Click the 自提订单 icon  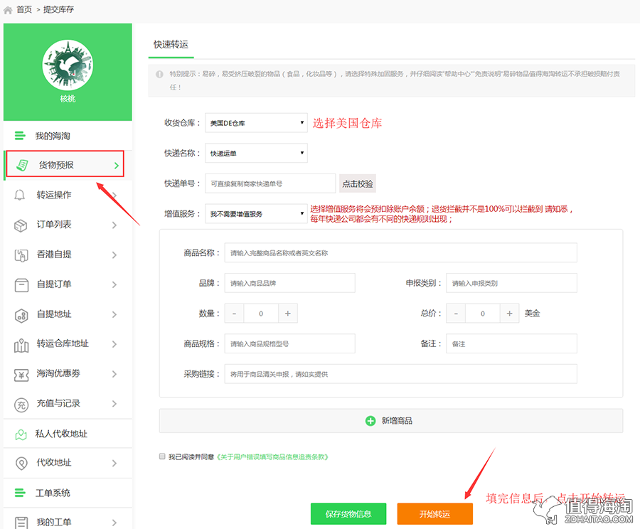click(21, 285)
